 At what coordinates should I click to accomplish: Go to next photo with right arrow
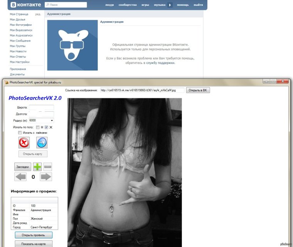[46, 177]
